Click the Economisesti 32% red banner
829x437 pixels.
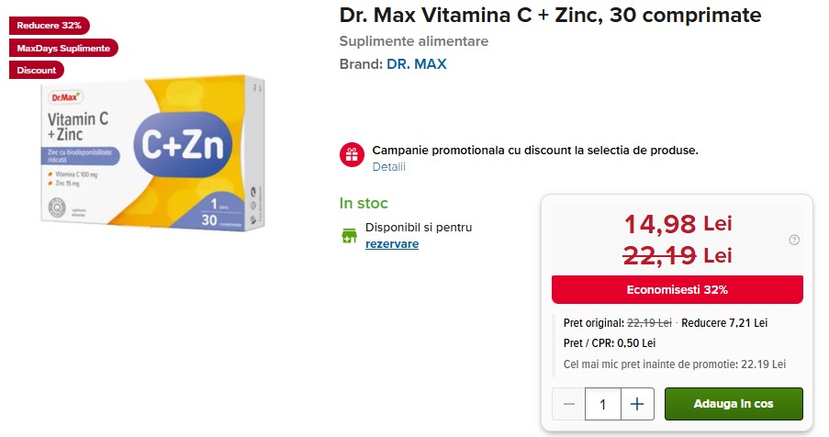pyautogui.click(x=677, y=290)
